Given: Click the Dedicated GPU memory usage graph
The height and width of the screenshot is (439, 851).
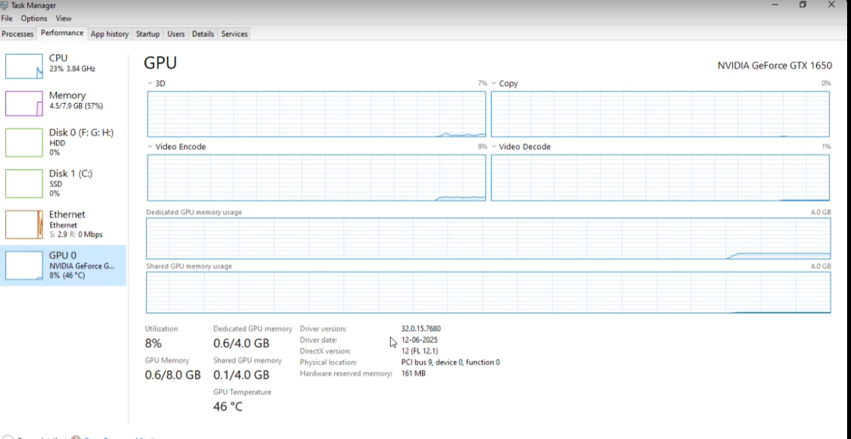Looking at the screenshot, I should point(488,239).
